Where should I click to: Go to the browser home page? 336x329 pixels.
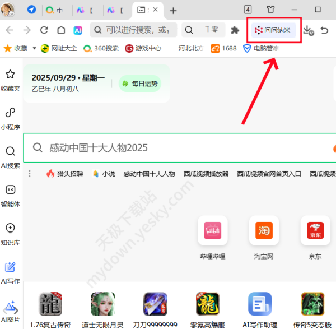61,30
